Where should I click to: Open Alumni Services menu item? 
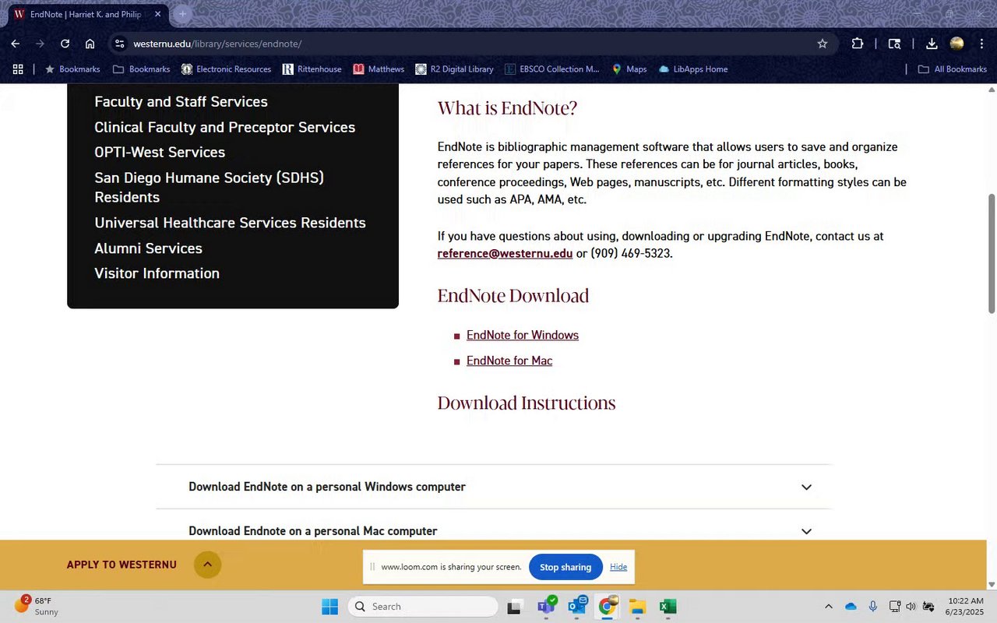click(x=148, y=248)
